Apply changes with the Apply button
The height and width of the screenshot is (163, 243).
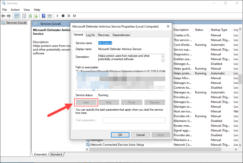(x=161, y=135)
